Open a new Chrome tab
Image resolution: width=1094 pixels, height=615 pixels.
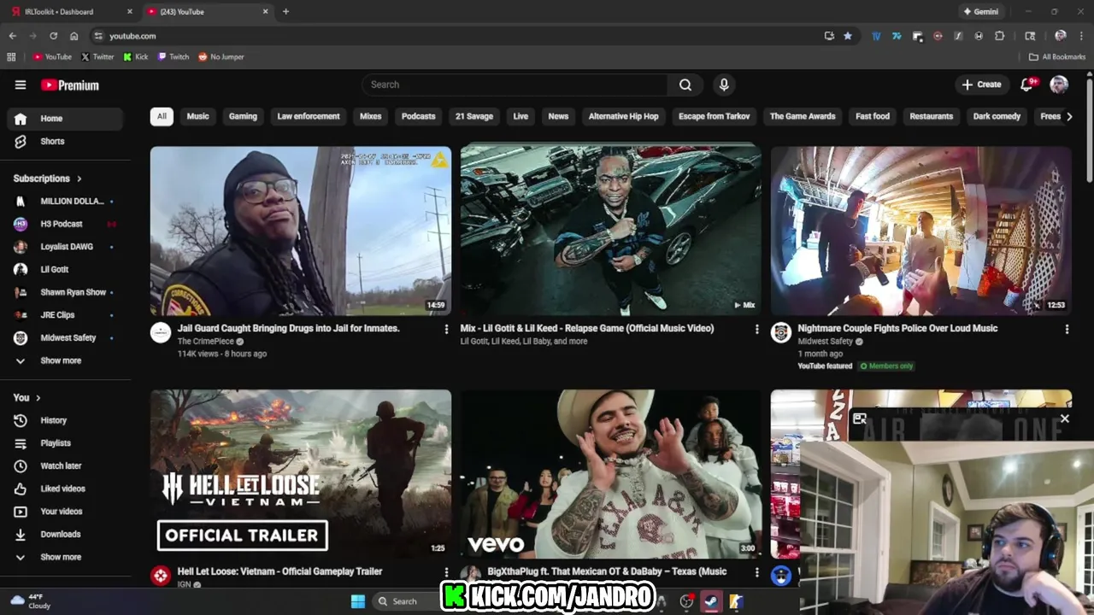point(285,12)
